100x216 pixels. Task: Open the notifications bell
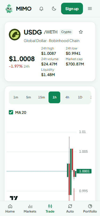(x=41, y=9)
